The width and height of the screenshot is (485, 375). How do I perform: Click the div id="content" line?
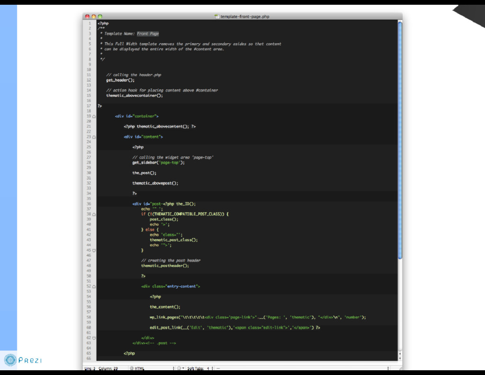[x=143, y=137]
